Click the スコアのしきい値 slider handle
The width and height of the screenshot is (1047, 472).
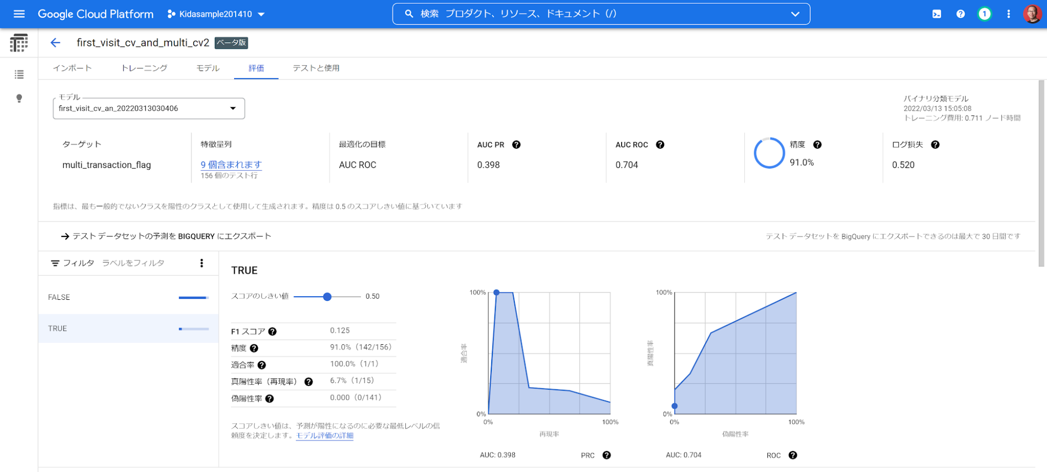click(327, 297)
